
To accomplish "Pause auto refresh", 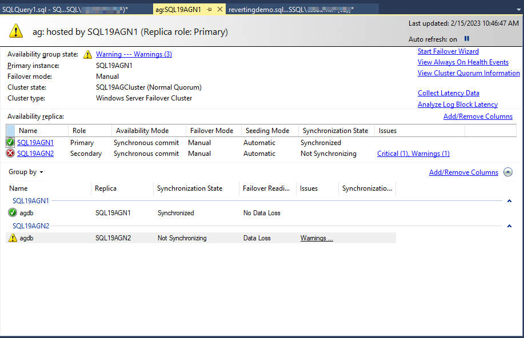I will (467, 39).
